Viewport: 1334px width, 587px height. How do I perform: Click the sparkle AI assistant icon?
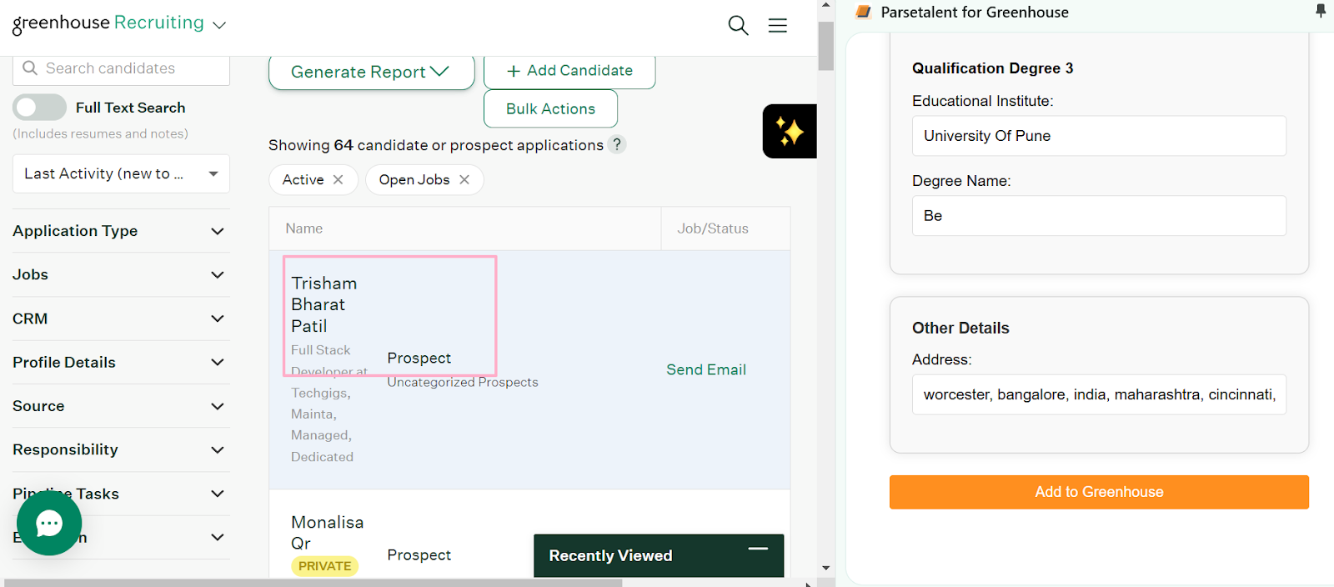click(790, 131)
